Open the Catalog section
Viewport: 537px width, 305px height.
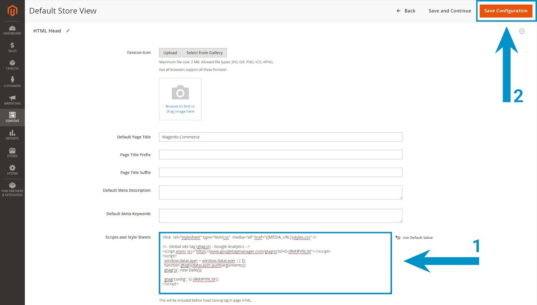12,65
